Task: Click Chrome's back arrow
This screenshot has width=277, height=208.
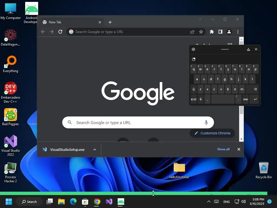Action: pyautogui.click(x=43, y=32)
